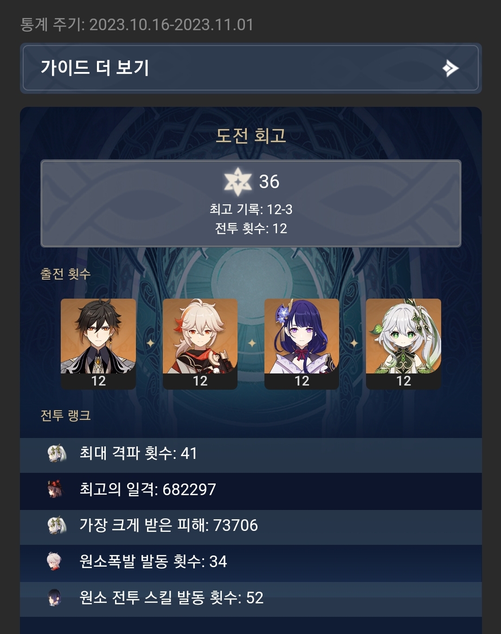The height and width of the screenshot is (634, 501).
Task: Open the 가이드 더 보기 banner
Action: (x=250, y=68)
